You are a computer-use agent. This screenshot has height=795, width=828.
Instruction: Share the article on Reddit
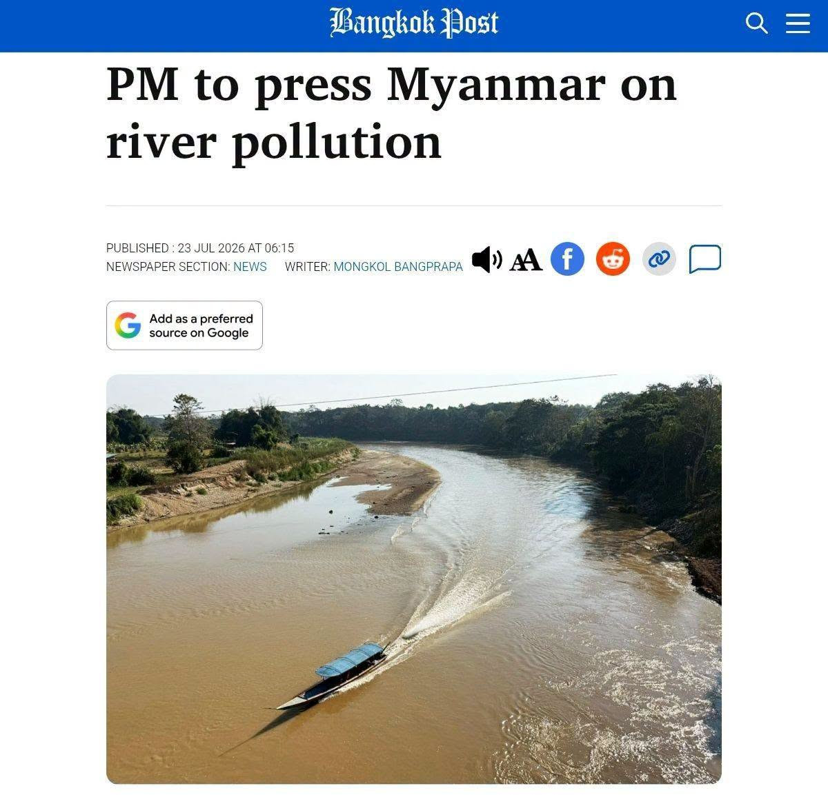(613, 259)
